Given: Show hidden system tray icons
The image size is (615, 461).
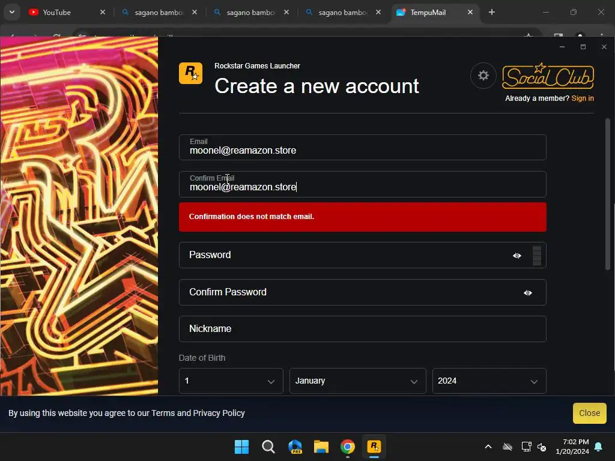Looking at the screenshot, I should coord(488,447).
